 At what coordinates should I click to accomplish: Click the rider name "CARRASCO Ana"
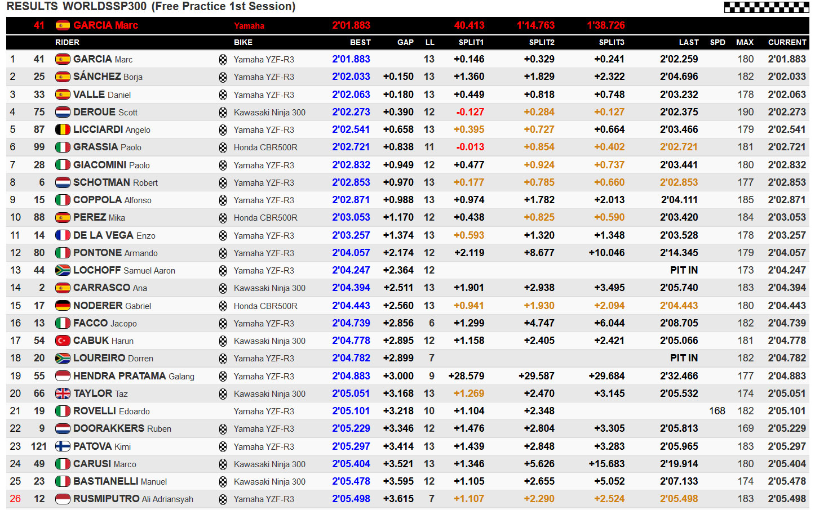(110, 288)
